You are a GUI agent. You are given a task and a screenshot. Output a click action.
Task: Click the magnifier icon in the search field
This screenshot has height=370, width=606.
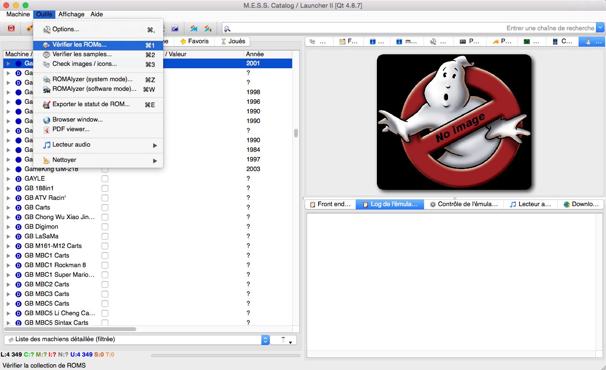click(x=227, y=28)
